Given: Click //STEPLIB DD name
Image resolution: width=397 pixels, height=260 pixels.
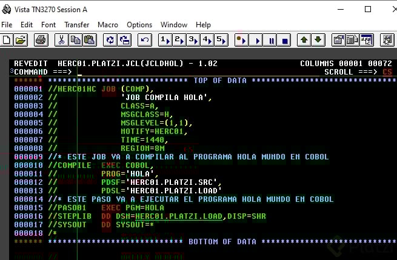Looking at the screenshot, I should click(70, 216).
